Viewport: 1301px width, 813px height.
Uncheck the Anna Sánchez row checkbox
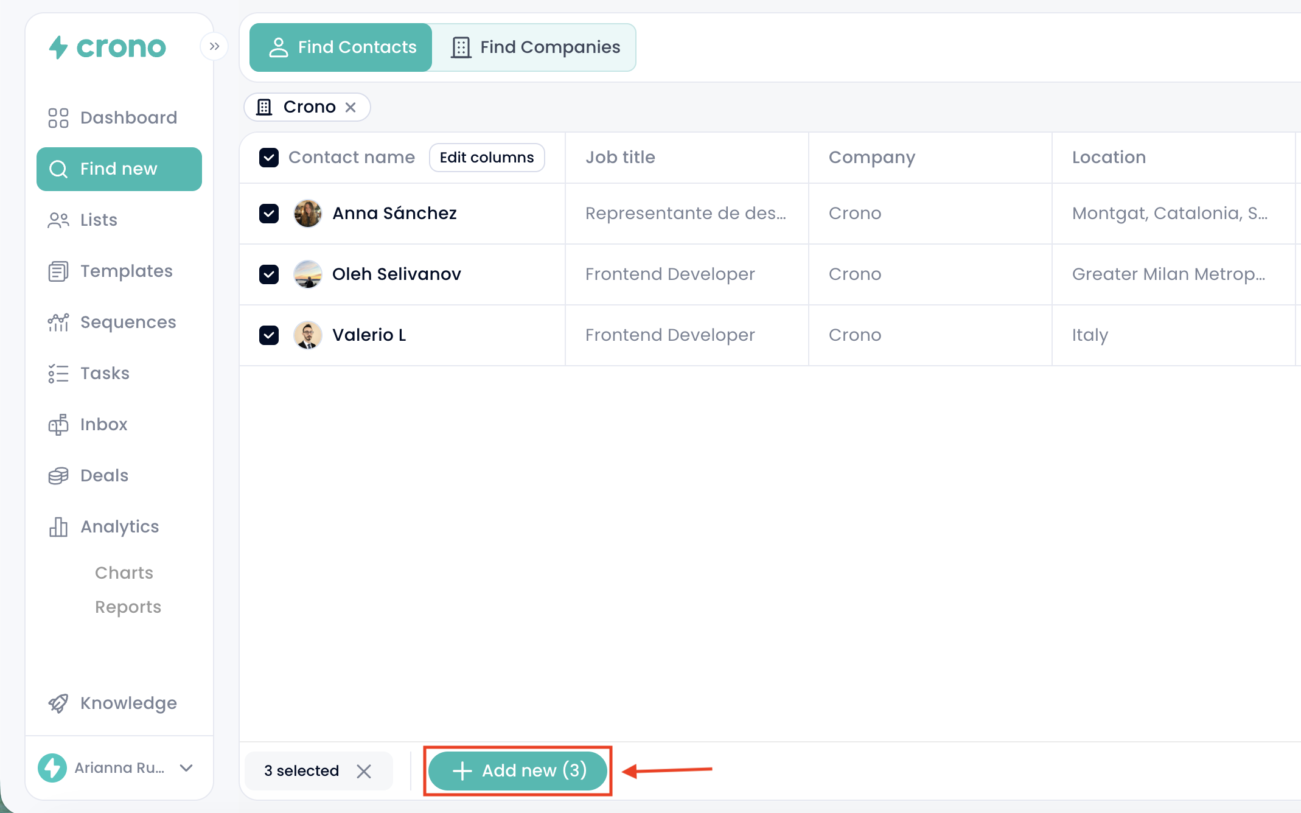[x=269, y=214]
